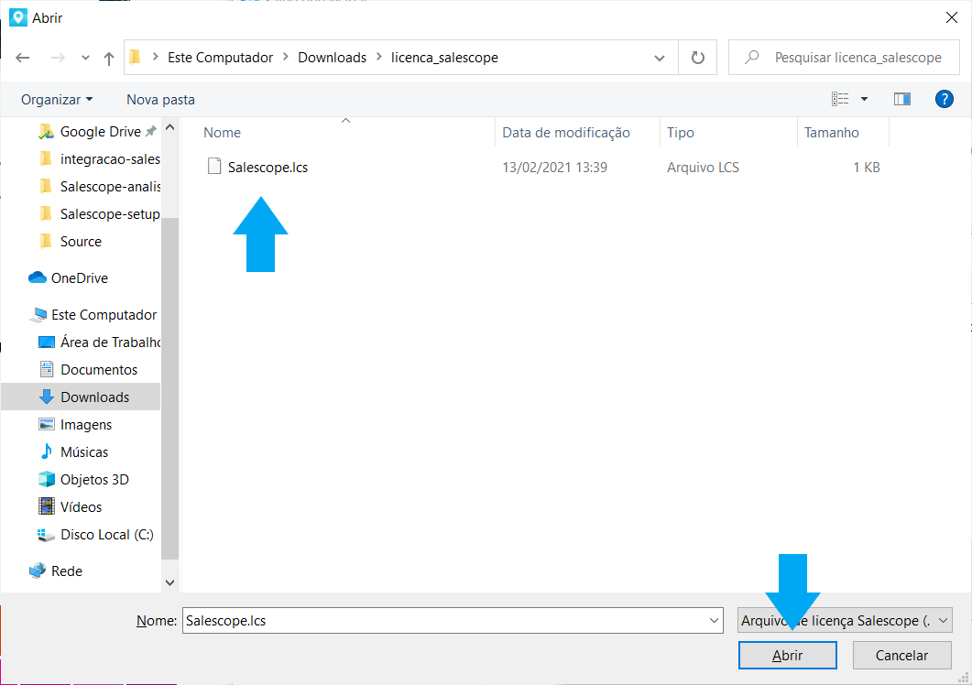Expand the address bar history dropdown

pyautogui.click(x=660, y=58)
